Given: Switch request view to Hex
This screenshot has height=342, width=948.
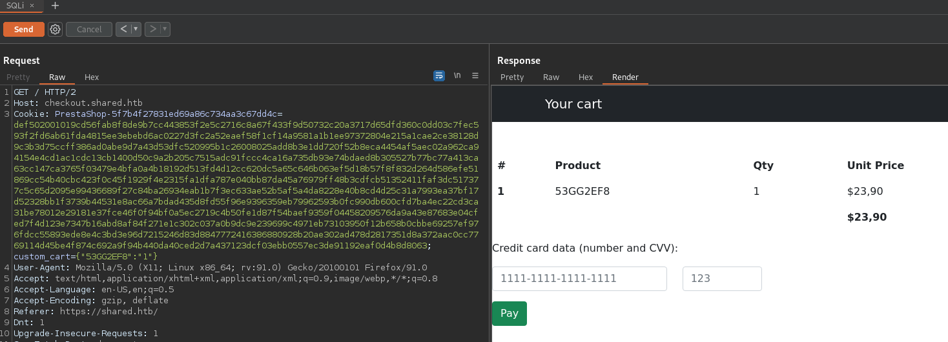Looking at the screenshot, I should pyautogui.click(x=92, y=77).
